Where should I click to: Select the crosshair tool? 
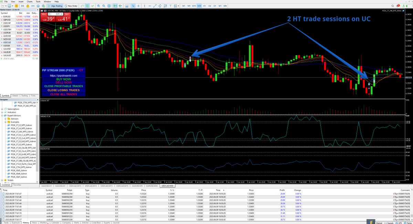click(x=138, y=6)
